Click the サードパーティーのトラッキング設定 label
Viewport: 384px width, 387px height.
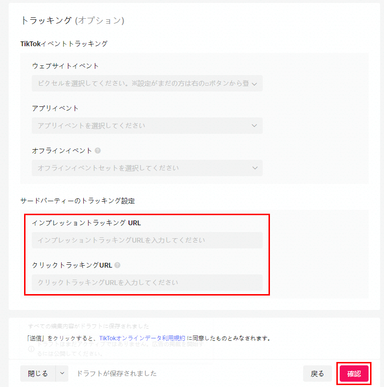77,200
